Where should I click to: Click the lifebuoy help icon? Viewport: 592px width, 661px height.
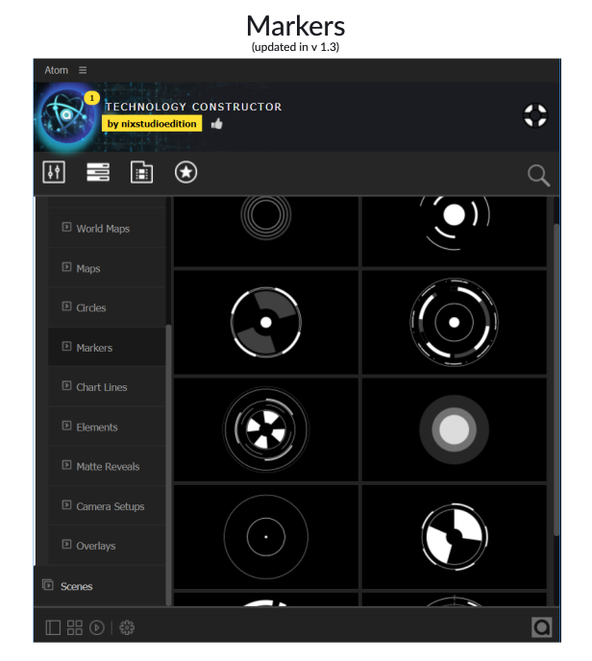click(534, 116)
